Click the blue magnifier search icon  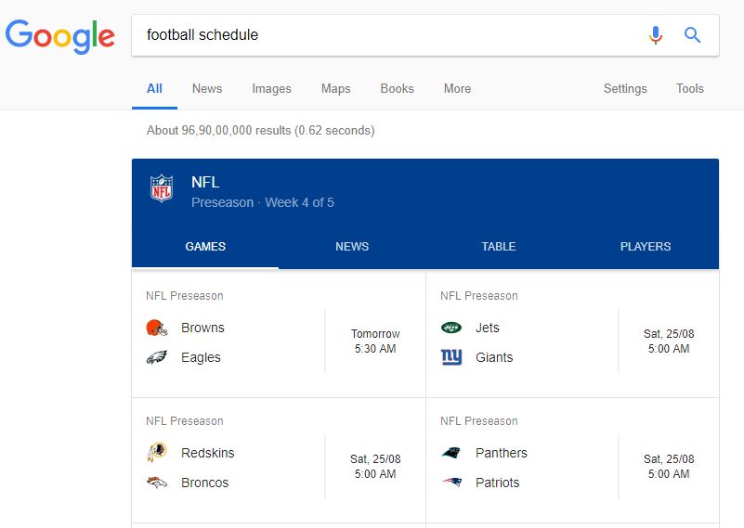(x=692, y=35)
